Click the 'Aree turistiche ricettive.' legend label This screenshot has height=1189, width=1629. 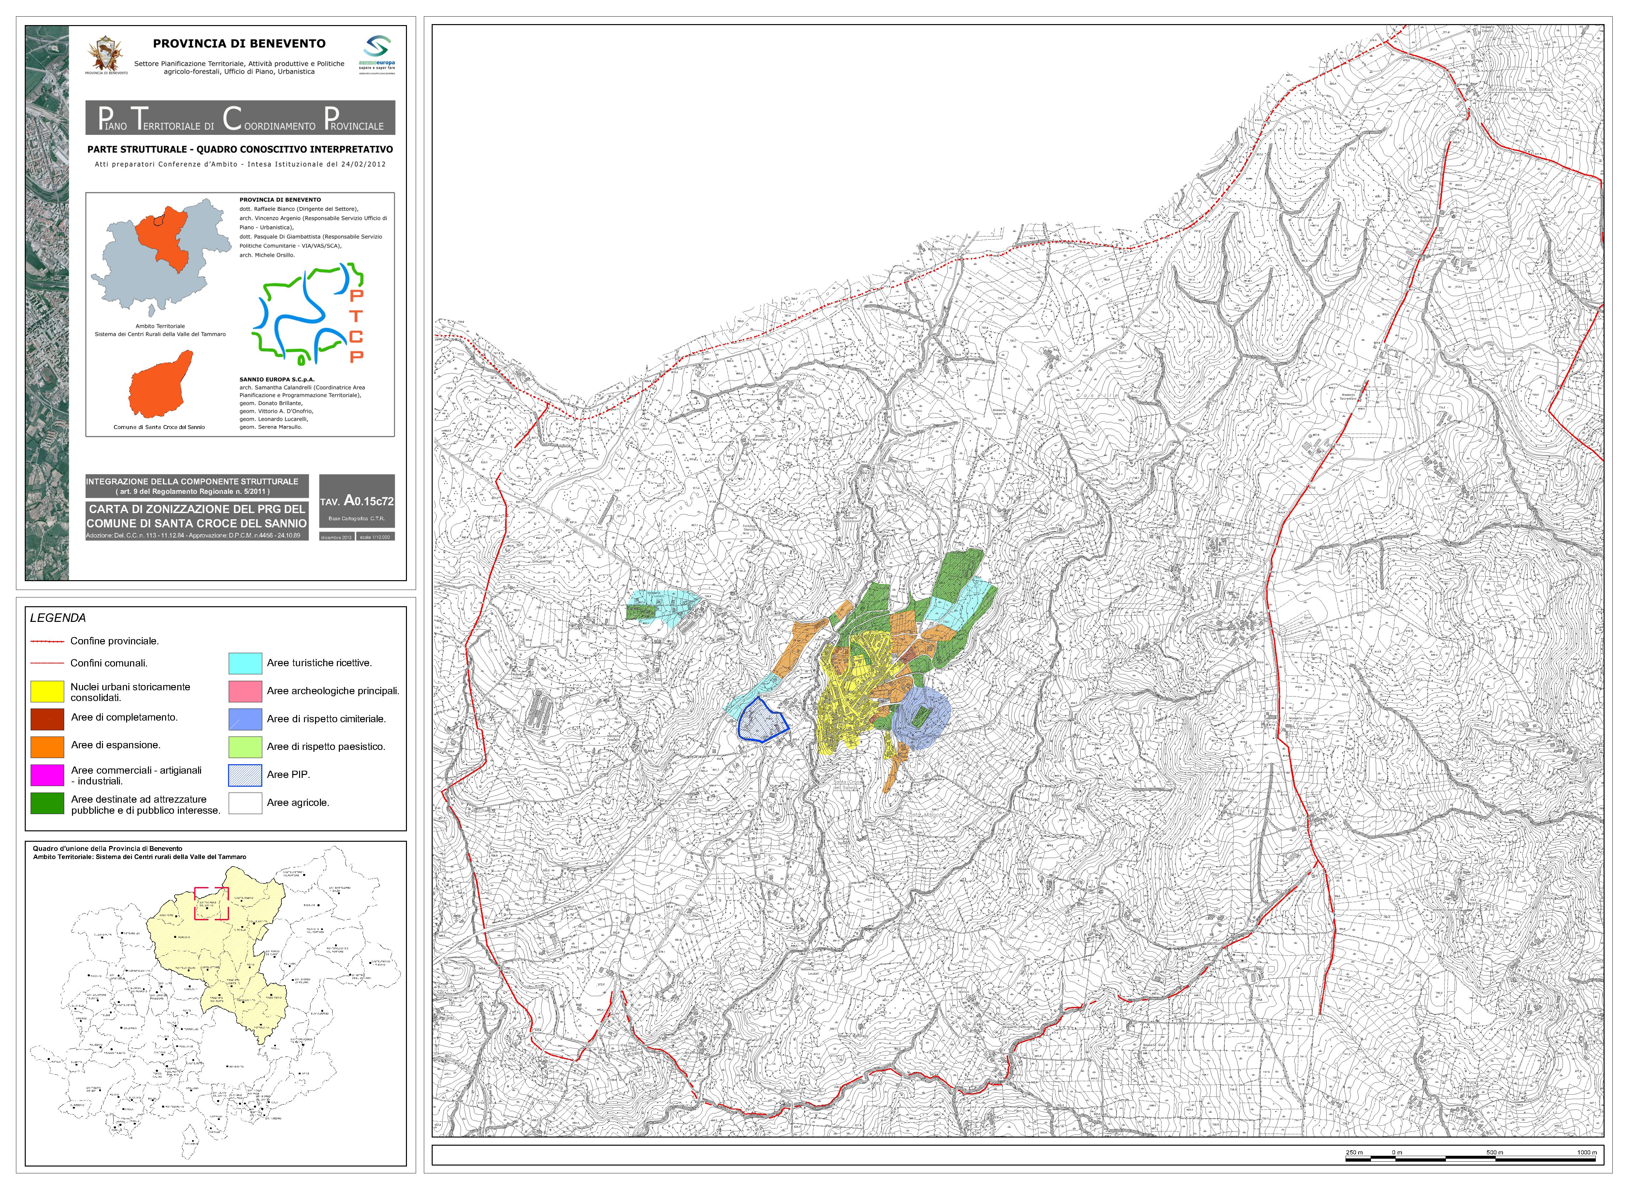[x=320, y=664]
